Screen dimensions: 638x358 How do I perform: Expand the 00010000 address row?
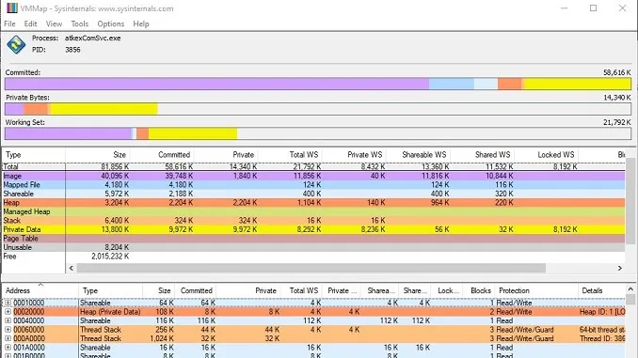pos(8,303)
